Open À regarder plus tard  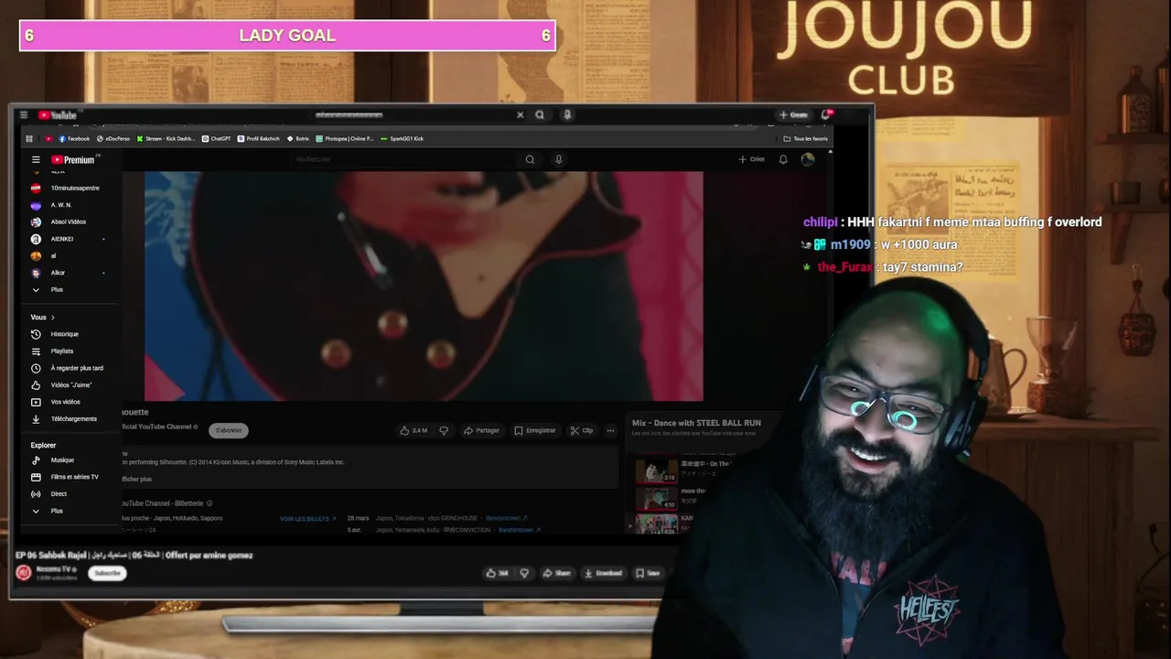coord(68,368)
